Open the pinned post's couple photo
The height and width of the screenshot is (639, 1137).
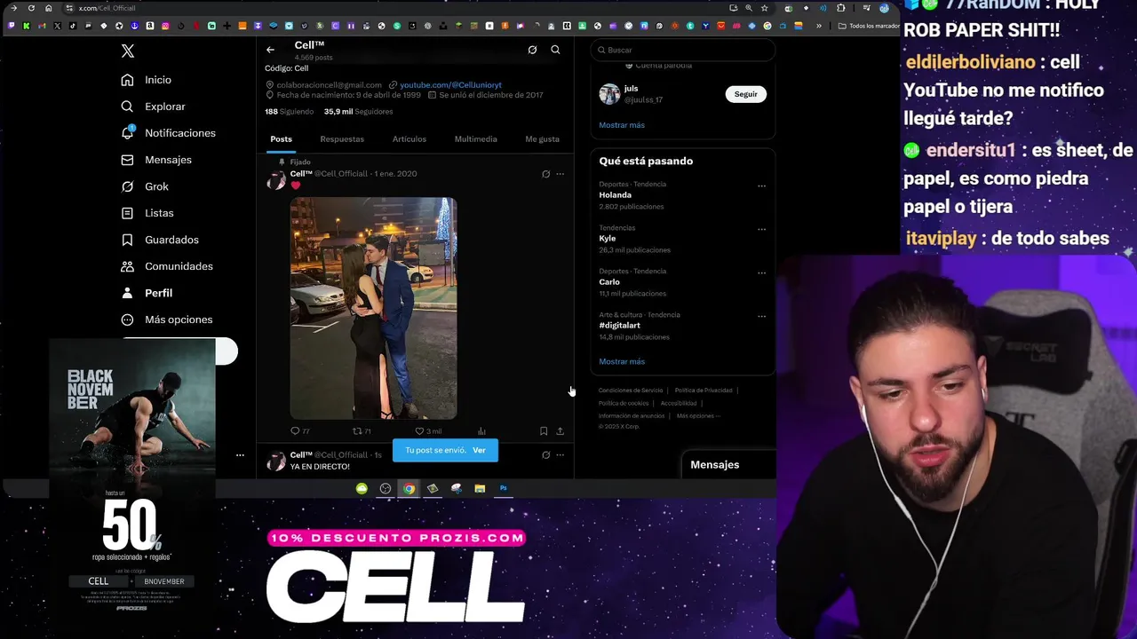(373, 308)
